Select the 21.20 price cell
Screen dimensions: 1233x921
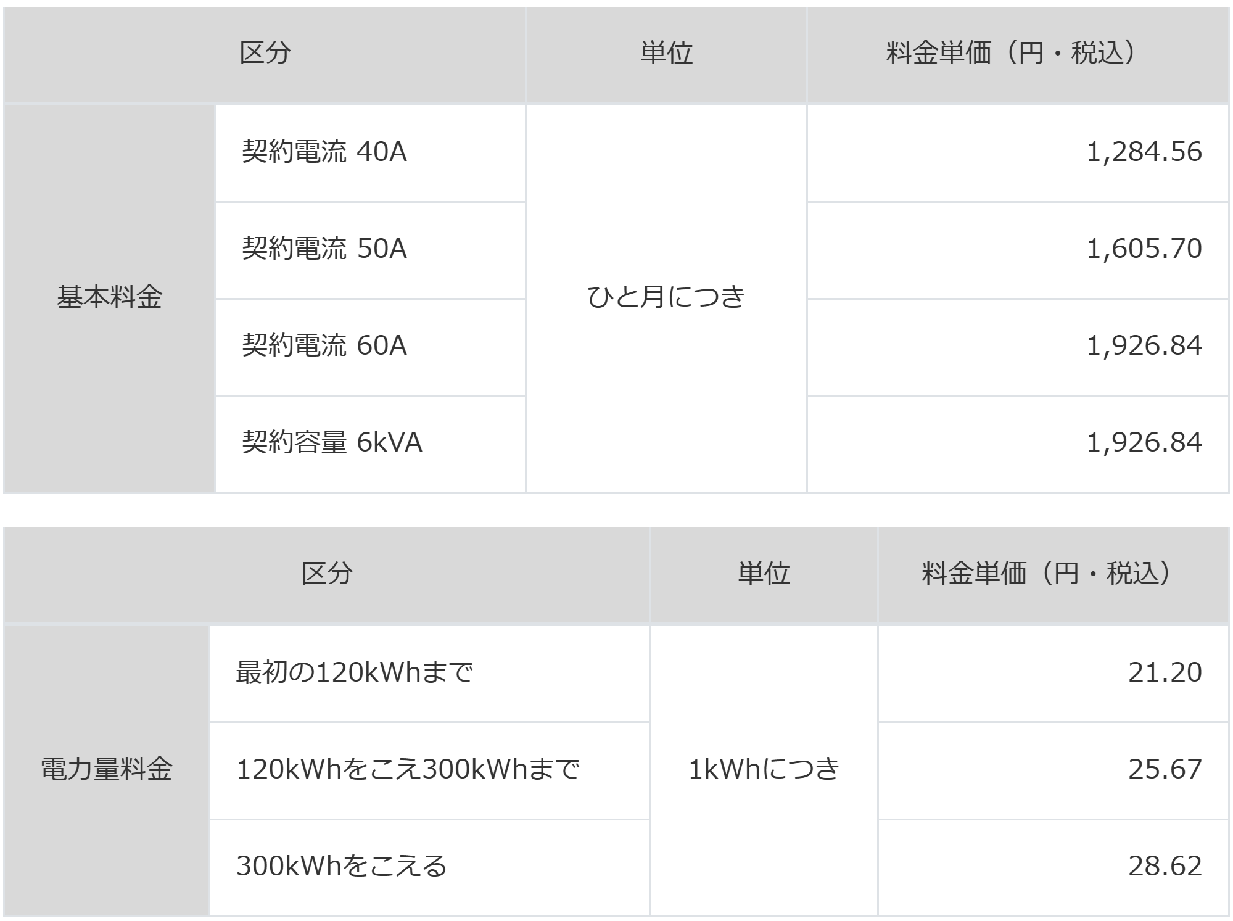1054,673
